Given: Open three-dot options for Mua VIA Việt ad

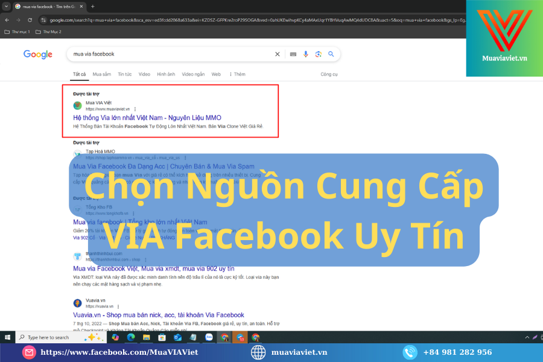Looking at the screenshot, I should tap(135, 109).
